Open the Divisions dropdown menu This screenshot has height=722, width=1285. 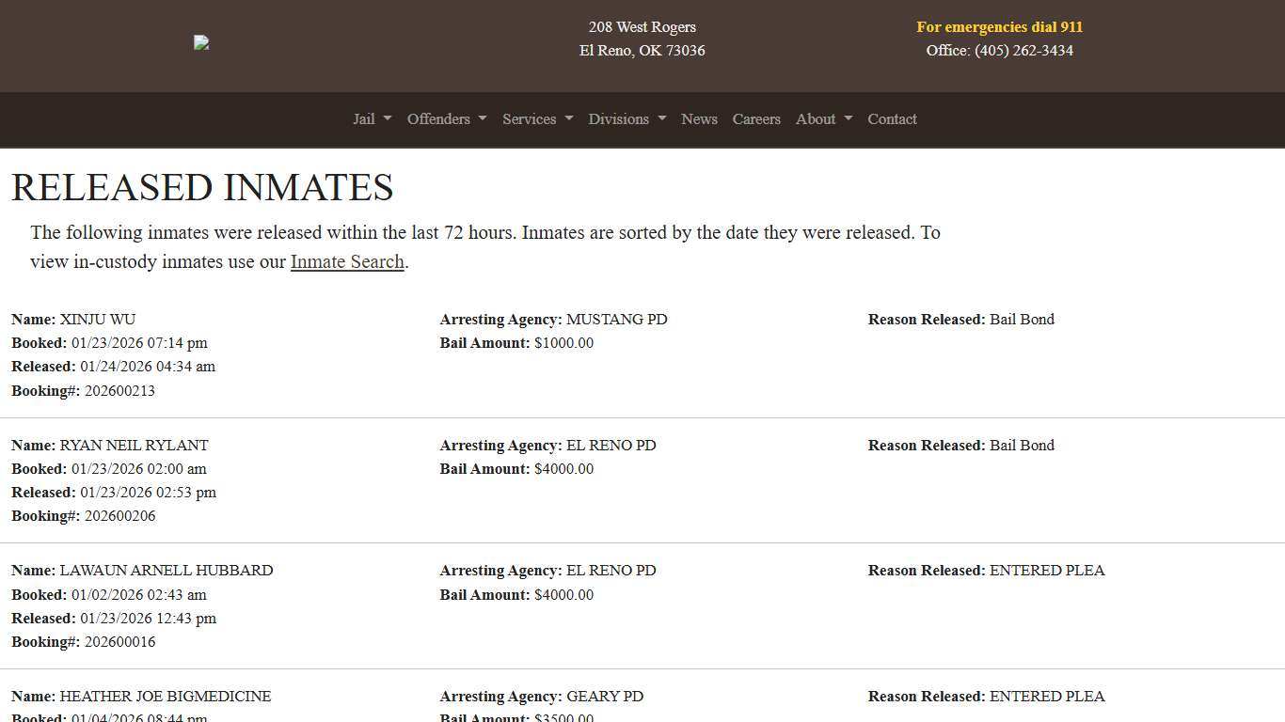pos(627,119)
